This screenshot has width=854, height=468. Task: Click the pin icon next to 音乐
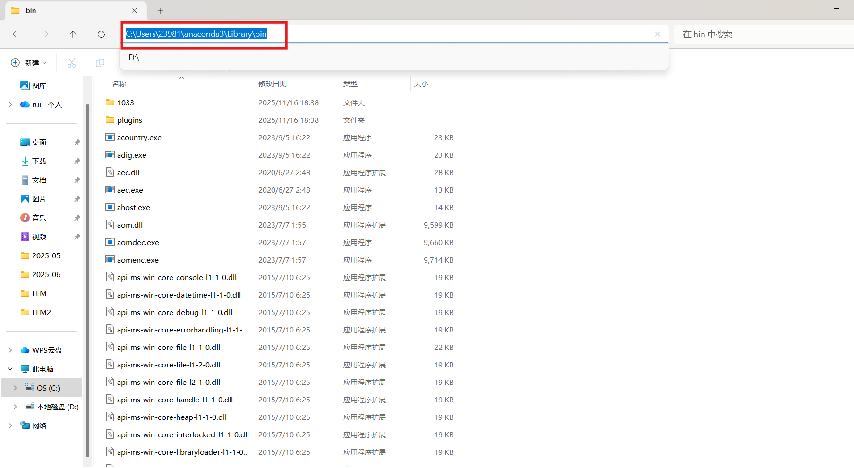click(77, 218)
